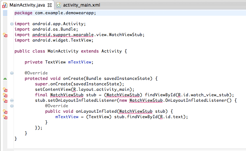
Task: Click the onCreate method name
Action: pyautogui.click(x=73, y=78)
